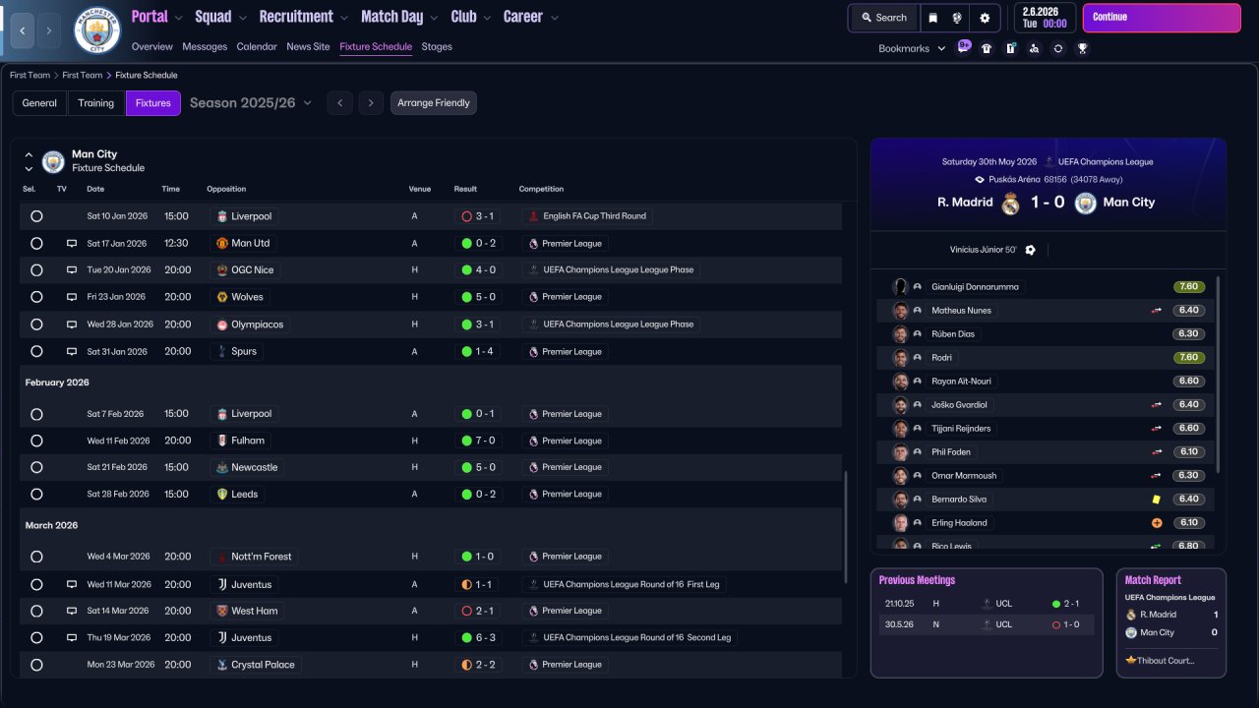Click the fixture list vertical scrollbar

coord(846,527)
